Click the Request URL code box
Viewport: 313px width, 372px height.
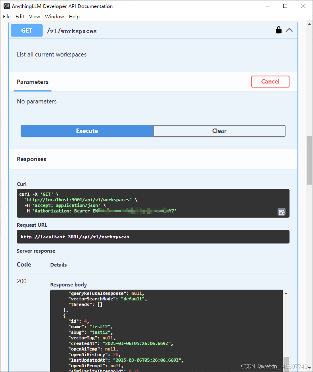coord(153,237)
